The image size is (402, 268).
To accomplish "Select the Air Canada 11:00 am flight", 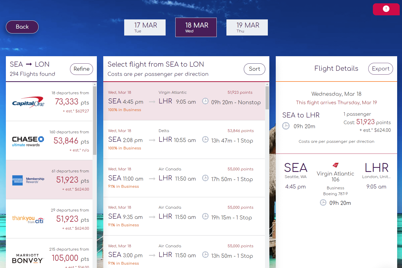I will point(184,178).
